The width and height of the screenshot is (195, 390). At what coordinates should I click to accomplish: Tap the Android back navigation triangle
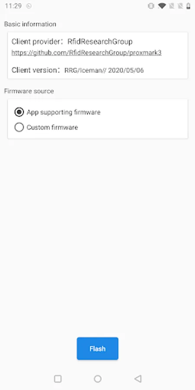[138, 379]
